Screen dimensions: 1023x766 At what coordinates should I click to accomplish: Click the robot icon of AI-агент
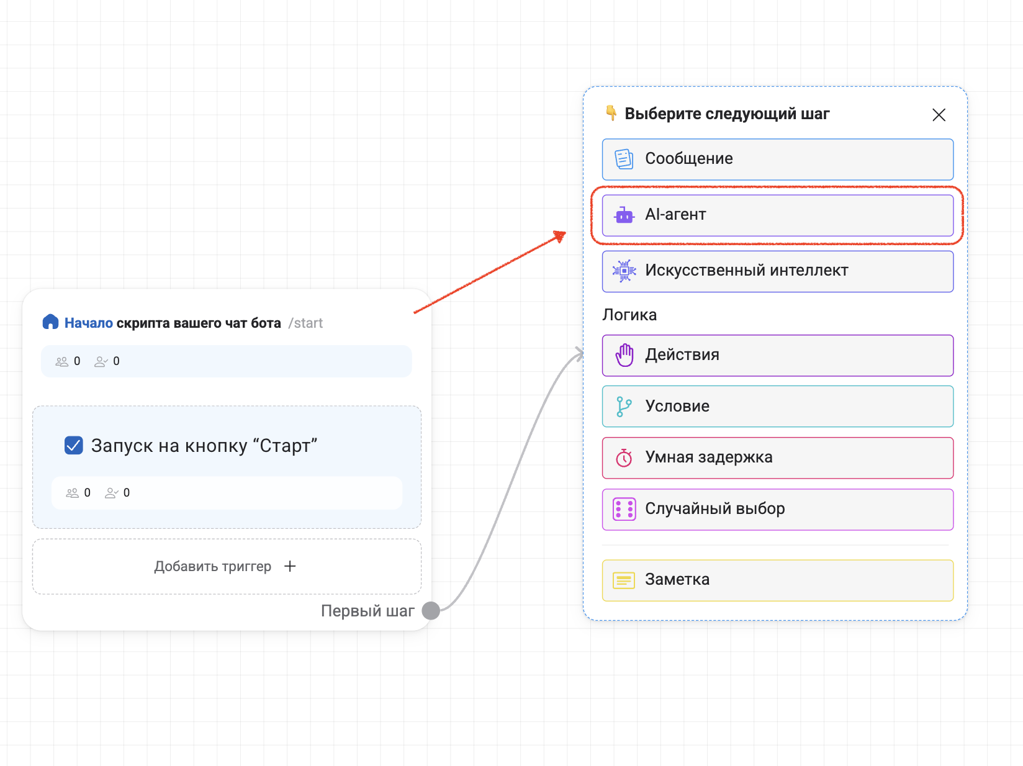[624, 215]
